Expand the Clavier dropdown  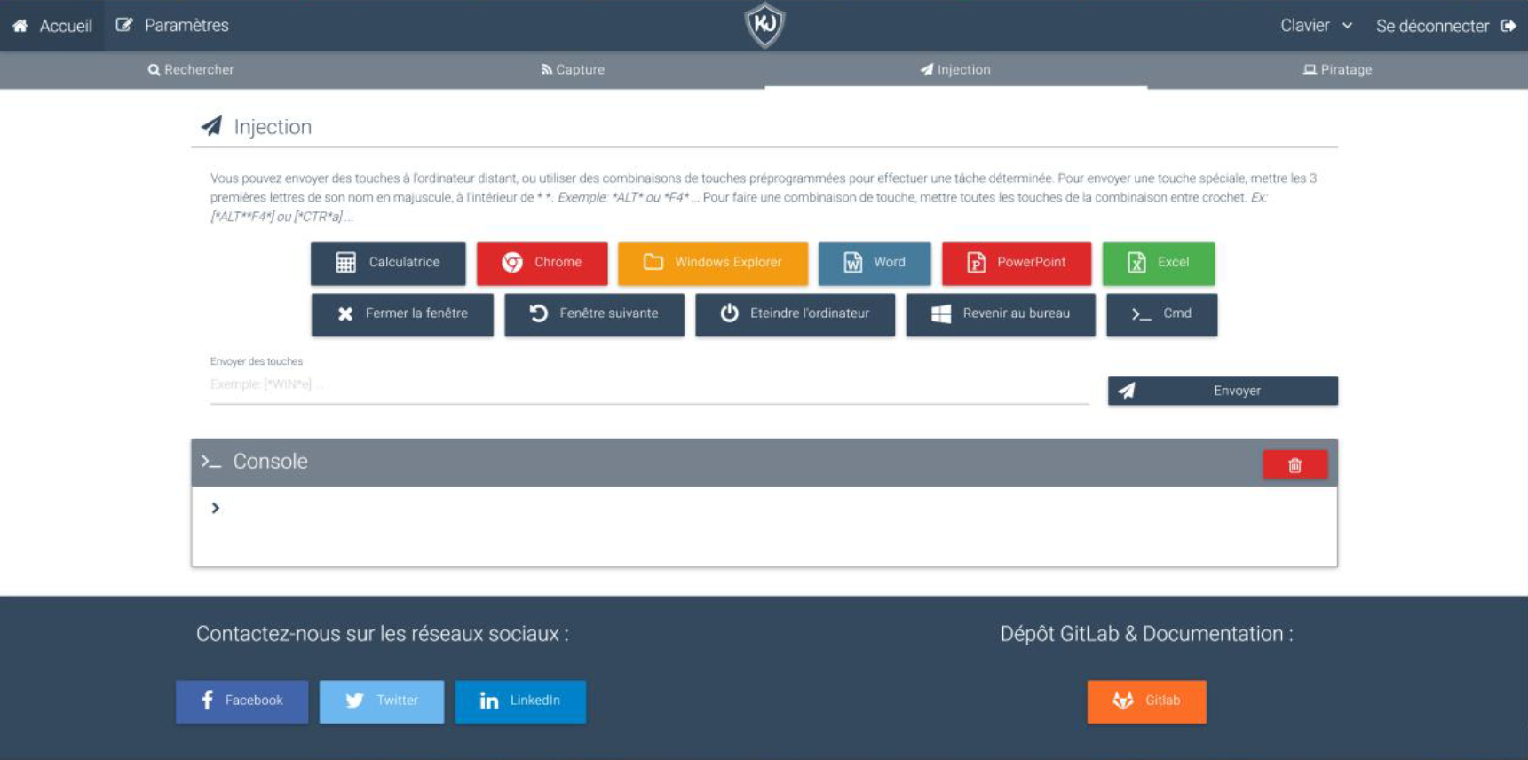click(1316, 26)
